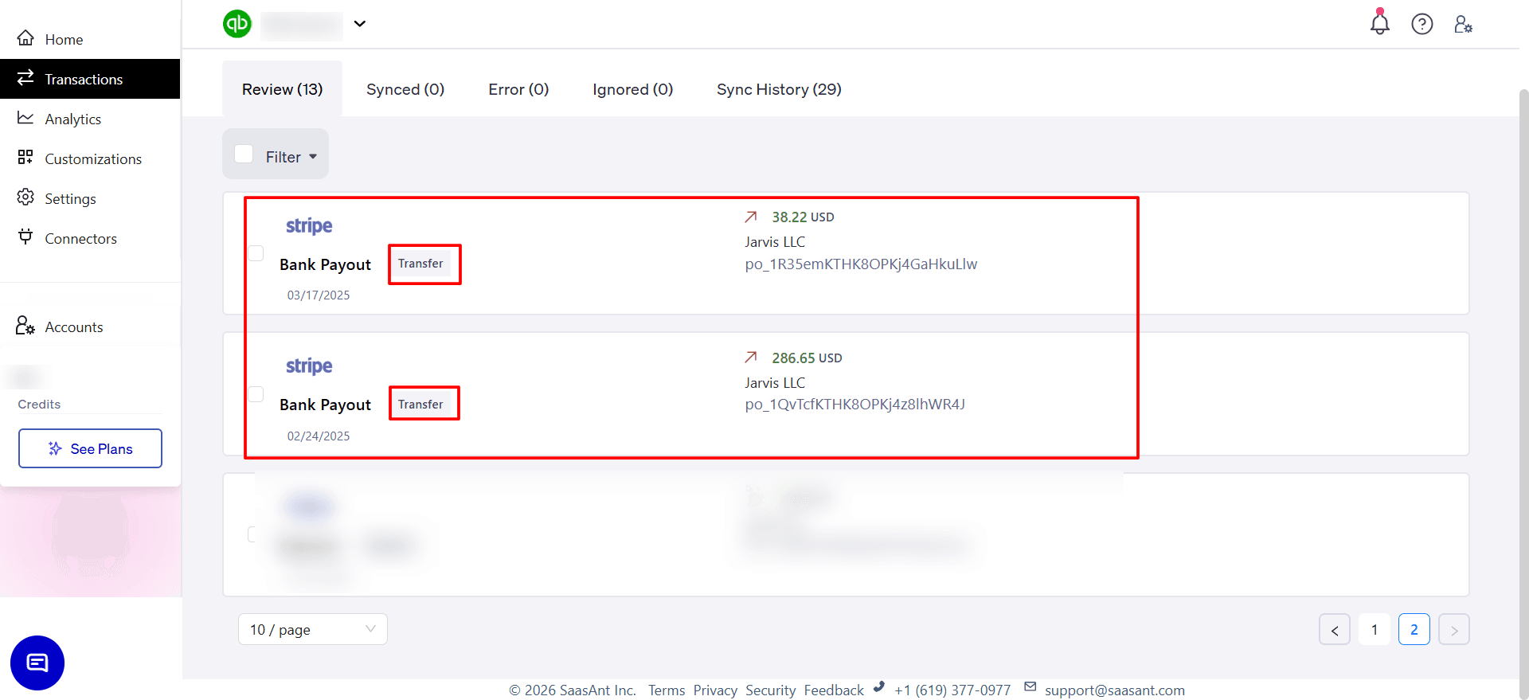Click phone number +1 (619) 377-0977
The image size is (1529, 700).
pos(952,690)
